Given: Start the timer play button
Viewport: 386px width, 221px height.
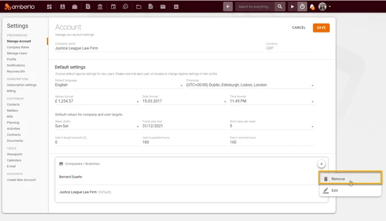Looking at the screenshot, I should click(292, 7).
